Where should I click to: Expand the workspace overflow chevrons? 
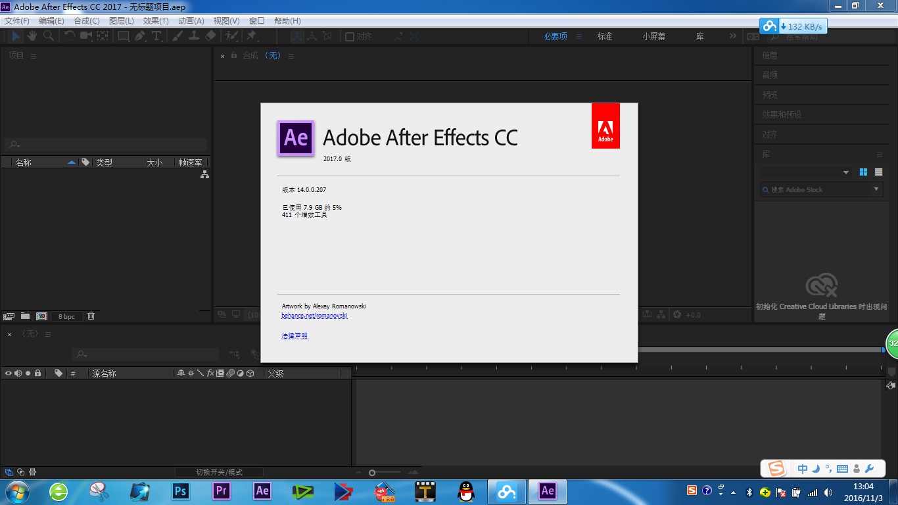click(x=733, y=36)
